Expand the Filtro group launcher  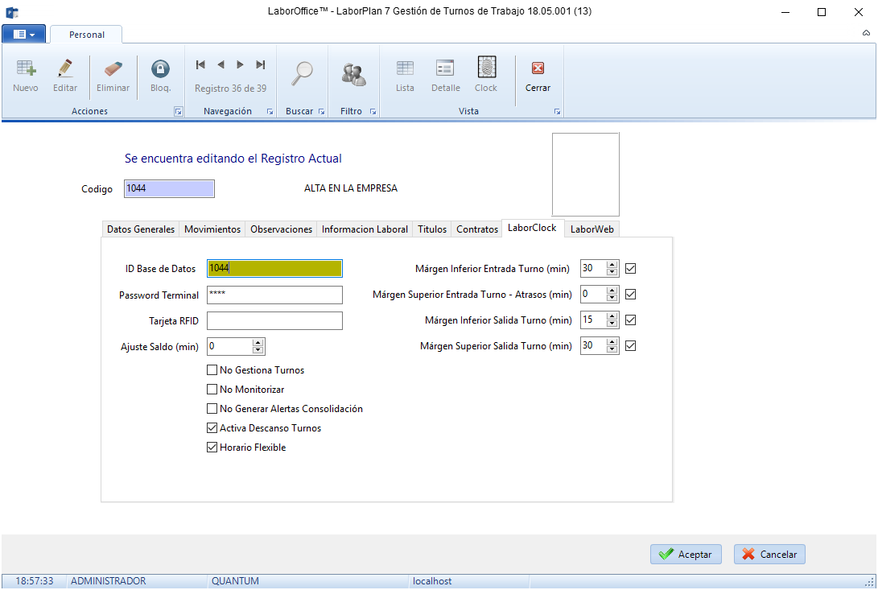pyautogui.click(x=373, y=112)
